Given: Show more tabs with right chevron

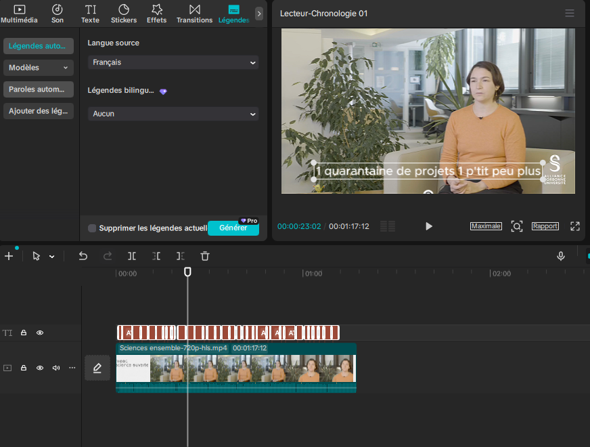Looking at the screenshot, I should 259,14.
